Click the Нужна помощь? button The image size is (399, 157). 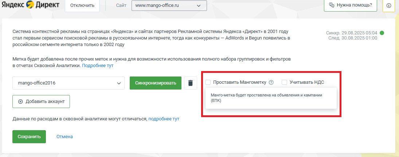coord(351,5)
